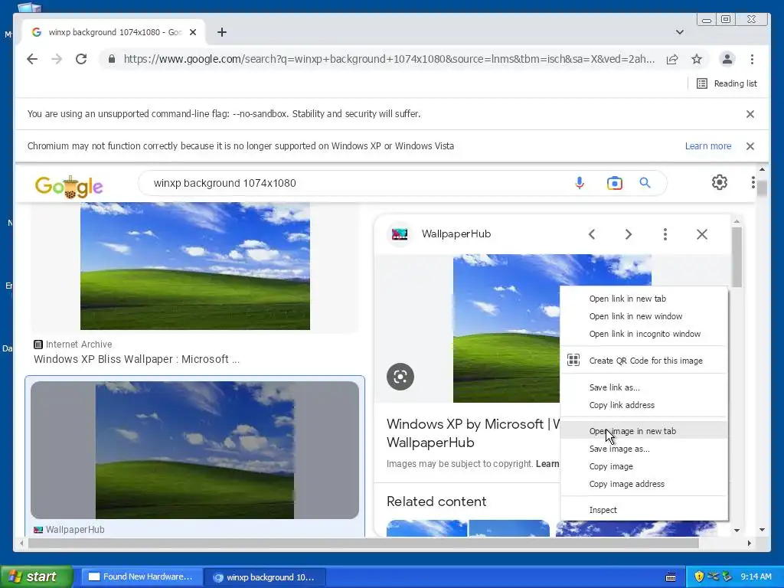This screenshot has width=784, height=588.
Task: Choose Copy image address
Action: click(644, 484)
